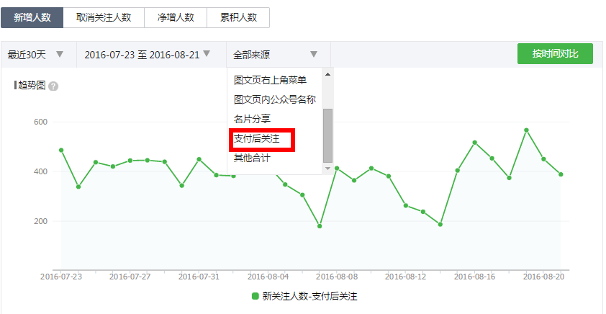Expand the 最近30天 period dropdown
The height and width of the screenshot is (314, 606).
point(36,54)
